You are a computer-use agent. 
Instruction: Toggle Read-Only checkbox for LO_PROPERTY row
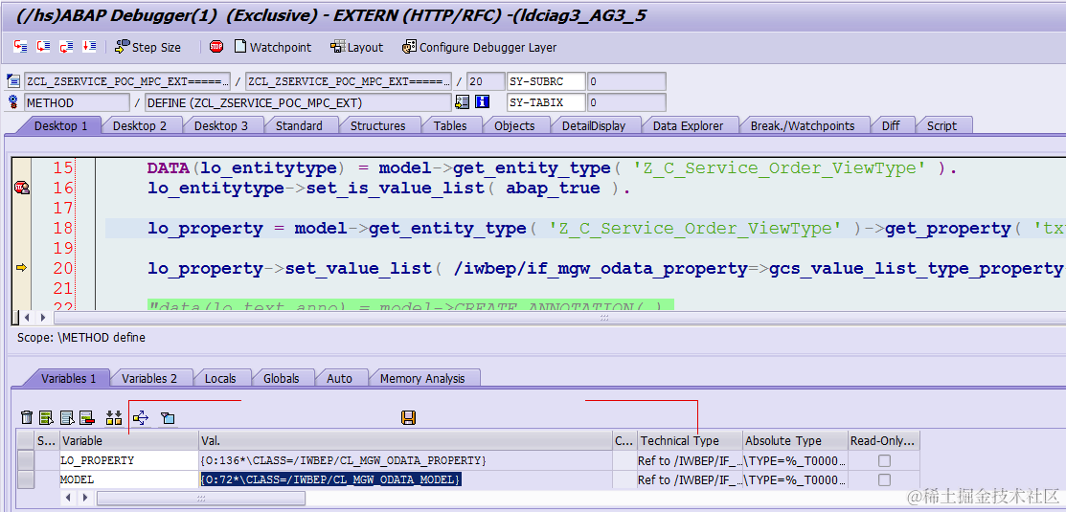click(x=884, y=460)
